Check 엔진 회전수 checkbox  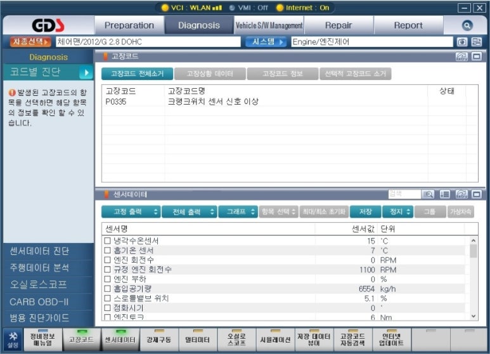coord(108,260)
